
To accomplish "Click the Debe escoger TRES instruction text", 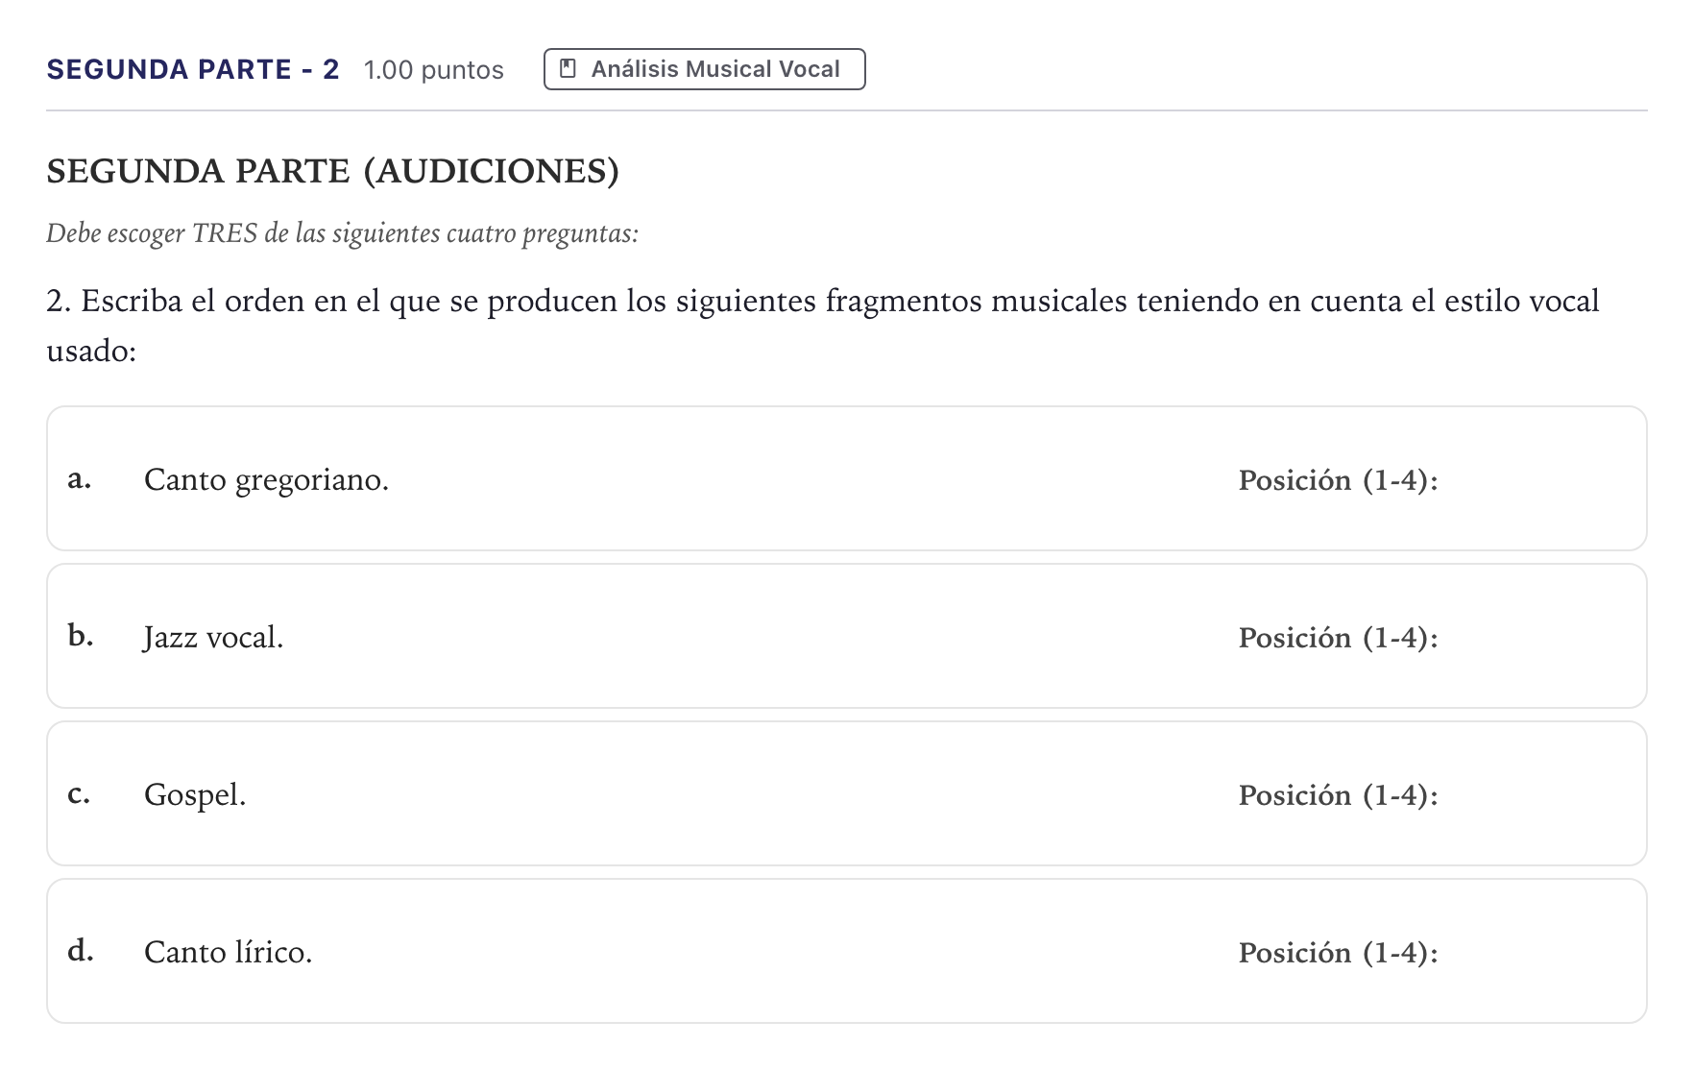I will (342, 233).
